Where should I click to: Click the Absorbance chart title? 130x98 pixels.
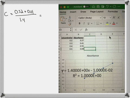pos(93,56)
